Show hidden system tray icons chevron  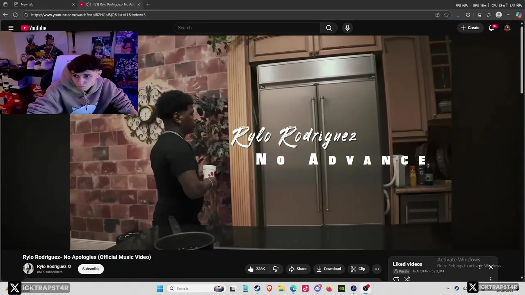tap(448, 288)
